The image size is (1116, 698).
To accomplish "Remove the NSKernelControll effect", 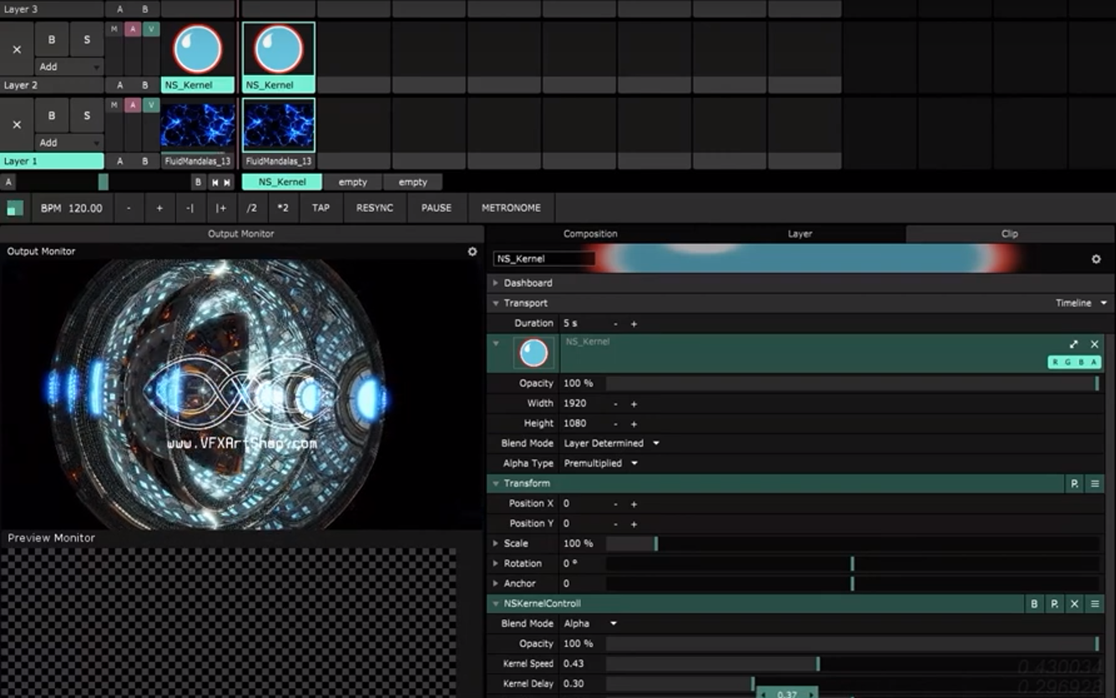I will (1074, 604).
